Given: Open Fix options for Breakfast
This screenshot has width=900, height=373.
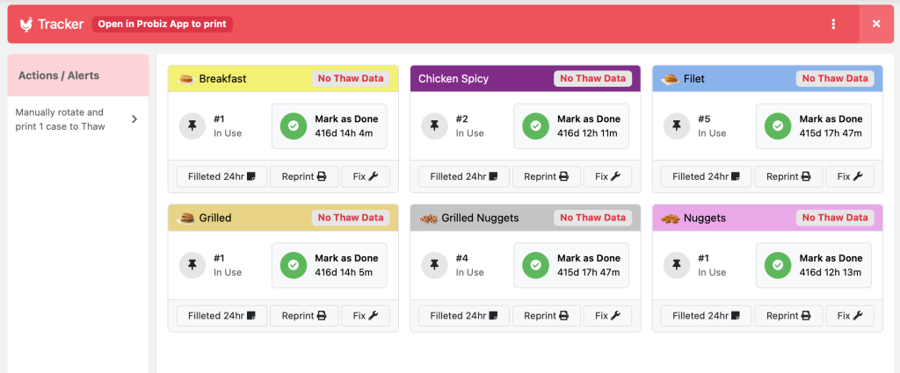Looking at the screenshot, I should (365, 176).
